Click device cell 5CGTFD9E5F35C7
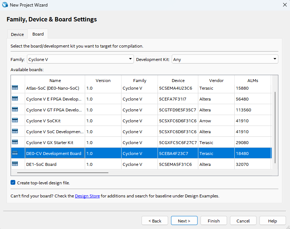This screenshot has height=229, width=290. pyautogui.click(x=177, y=110)
